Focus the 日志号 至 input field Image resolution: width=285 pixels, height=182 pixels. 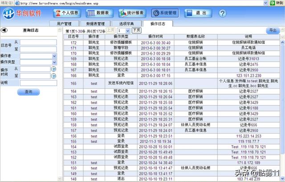(x=38, y=49)
